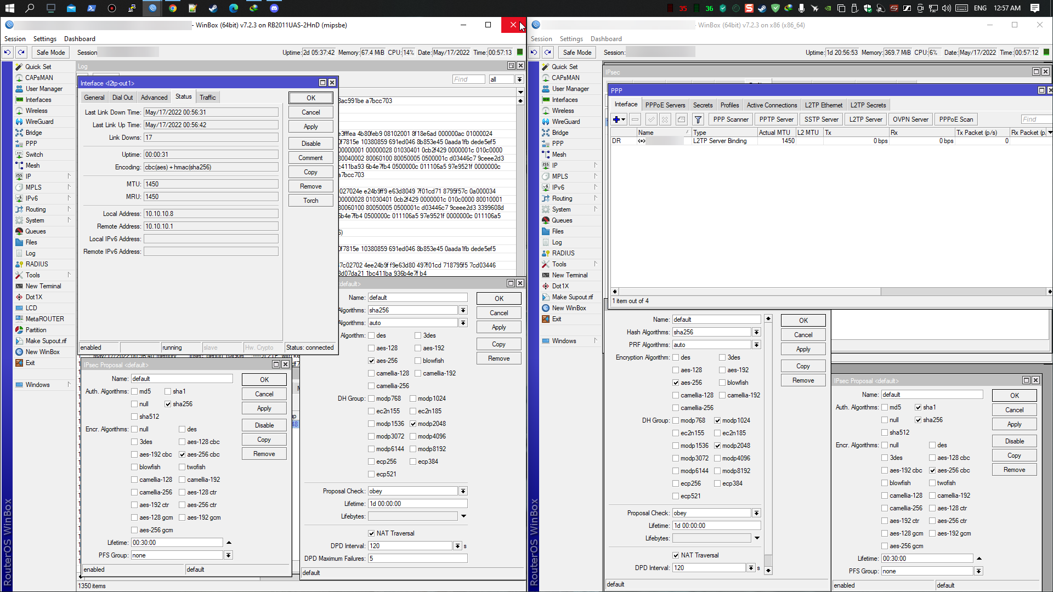
Task: Click the filter funnel icon in PPP toolbar
Action: pyautogui.click(x=698, y=119)
